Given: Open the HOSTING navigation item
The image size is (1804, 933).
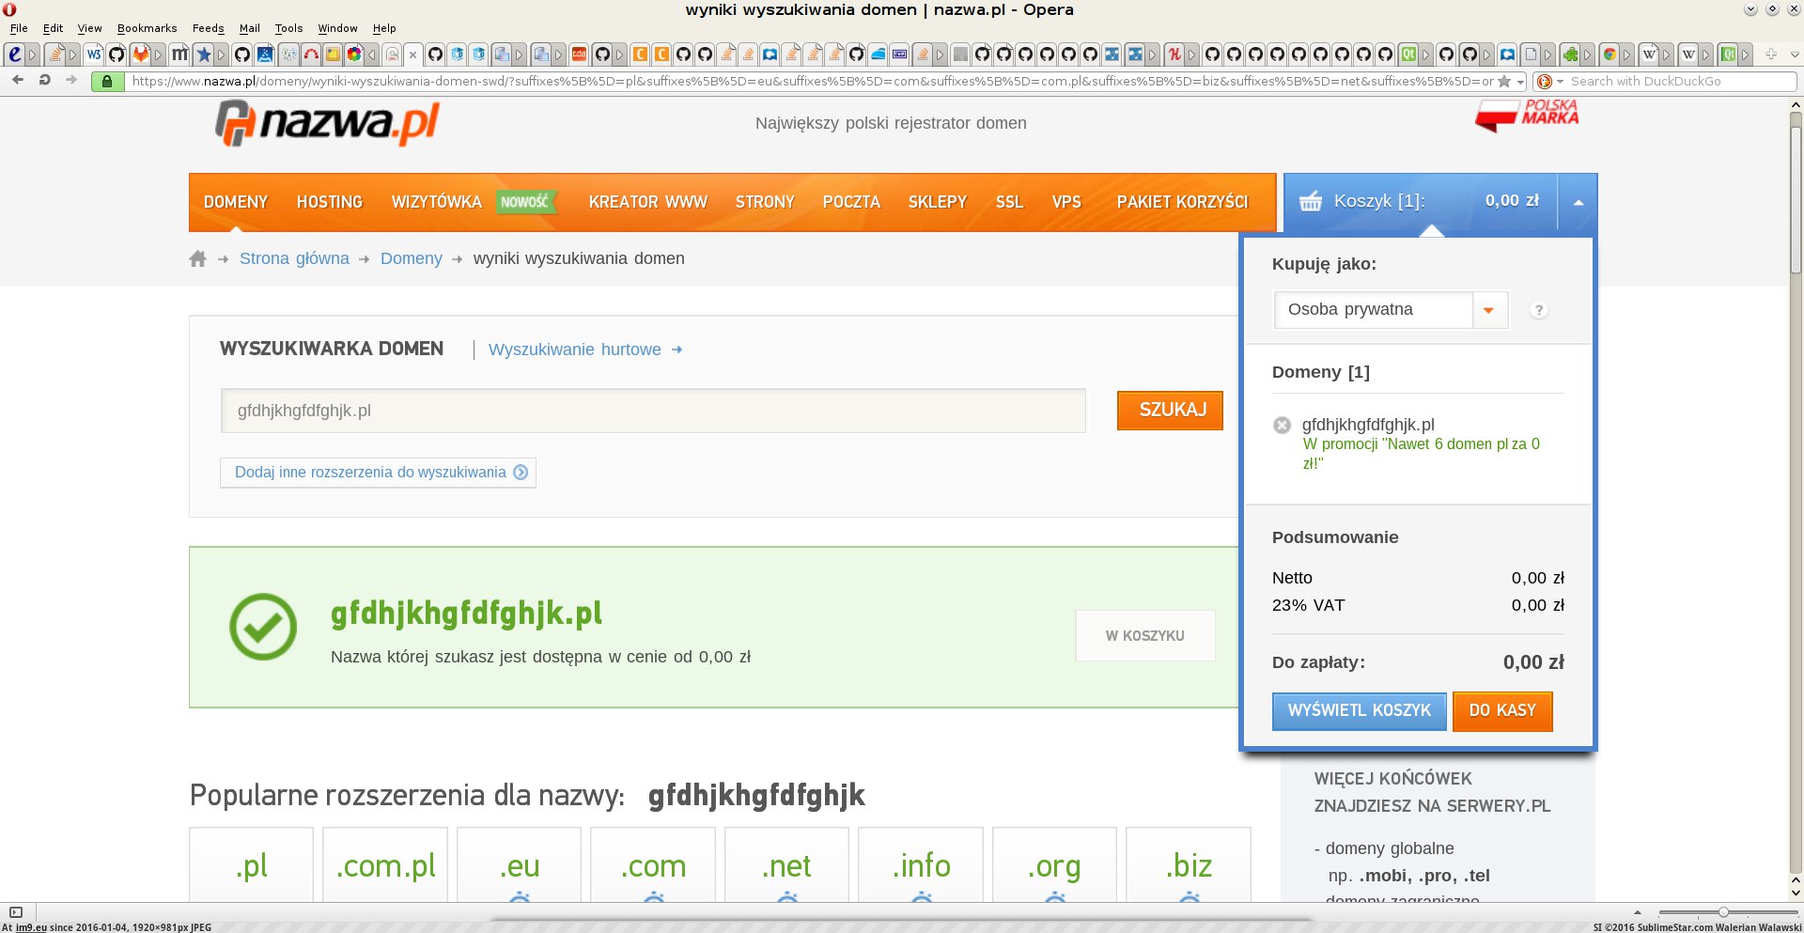Looking at the screenshot, I should [x=330, y=202].
